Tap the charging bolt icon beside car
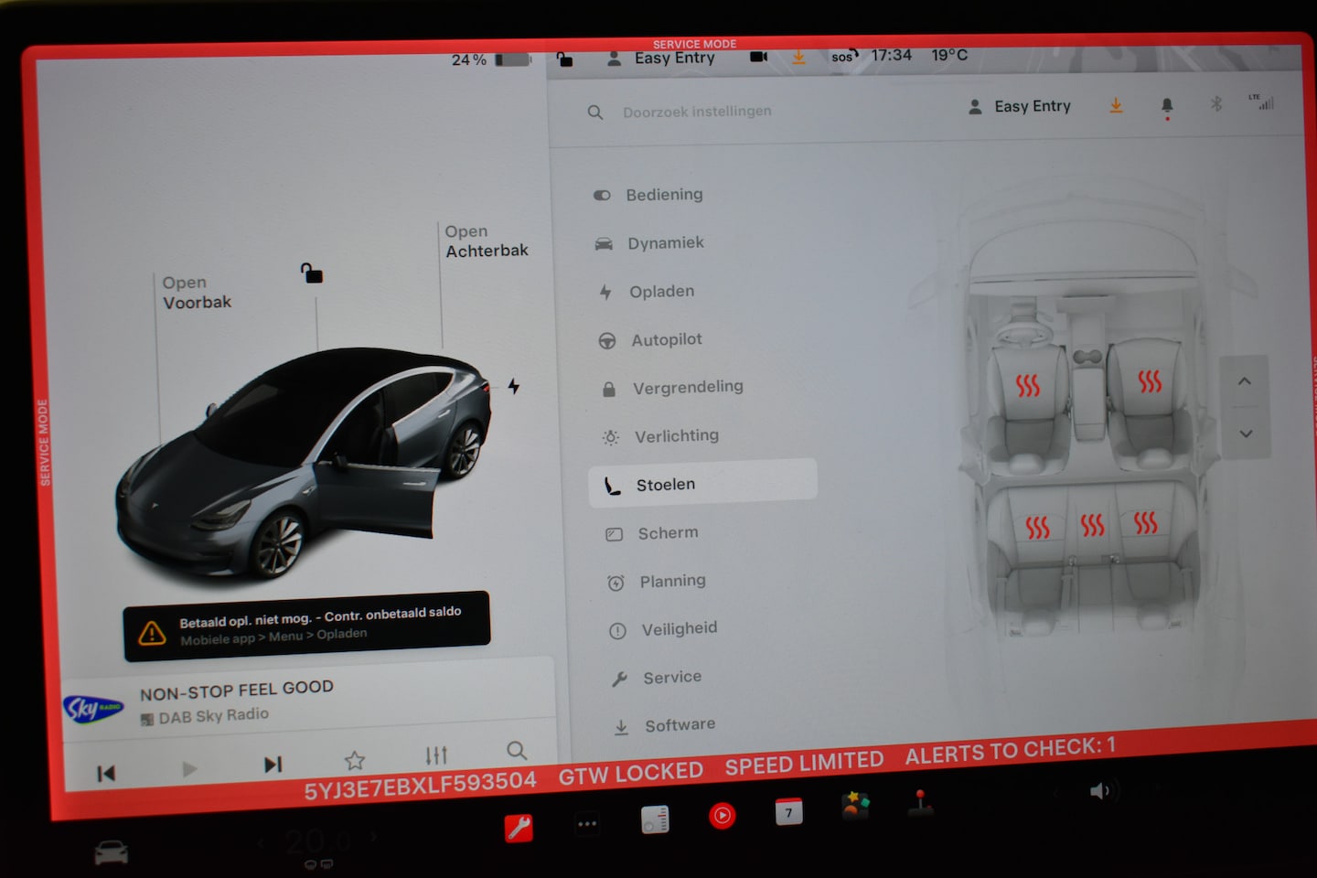The height and width of the screenshot is (878, 1317). point(514,386)
